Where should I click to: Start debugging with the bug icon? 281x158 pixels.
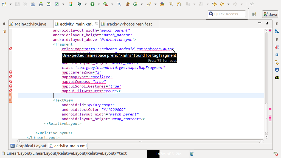[x=79, y=4]
